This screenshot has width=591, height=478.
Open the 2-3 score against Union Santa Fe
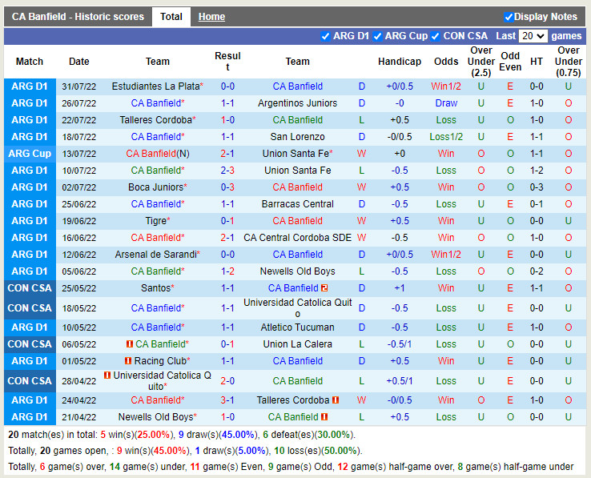227,171
